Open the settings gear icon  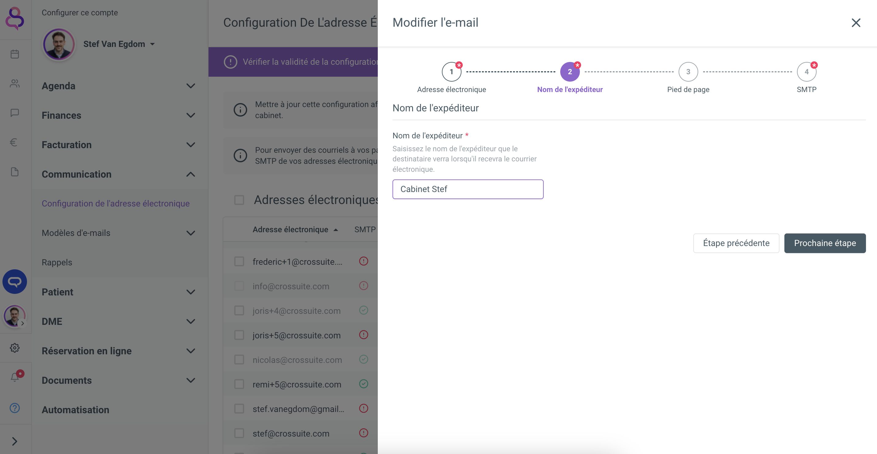[x=15, y=348]
